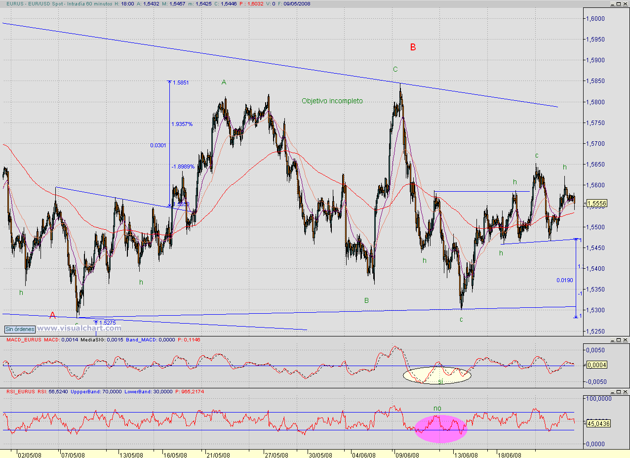Screen dimensions: 630x458
Task: Click the 0.0190 range measurement label
Action: click(564, 280)
